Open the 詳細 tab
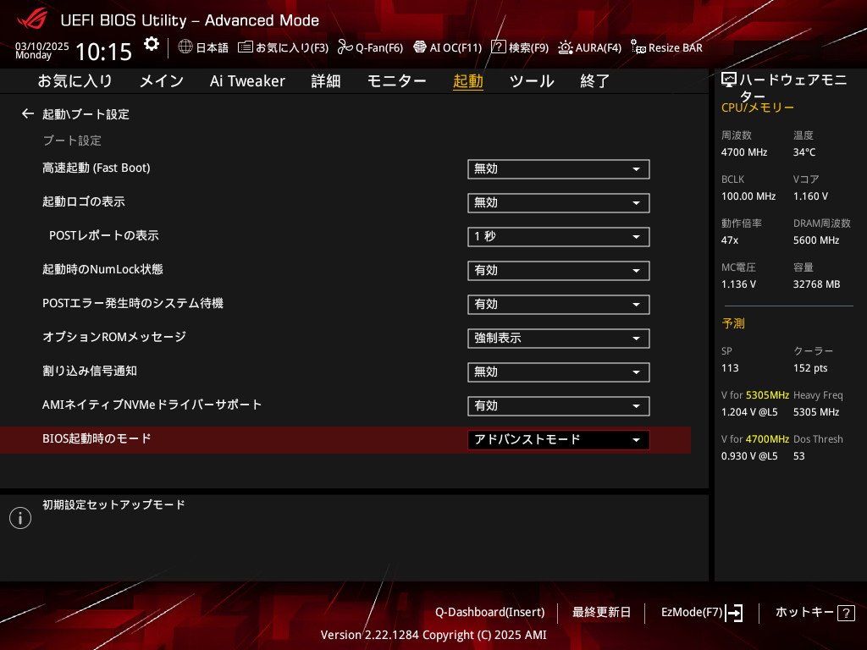 (x=326, y=80)
